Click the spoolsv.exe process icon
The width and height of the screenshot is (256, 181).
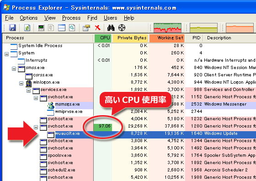click(43, 156)
